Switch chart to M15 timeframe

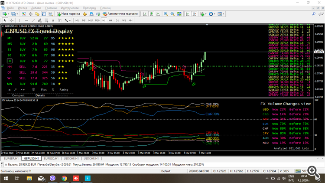coord(91,20)
